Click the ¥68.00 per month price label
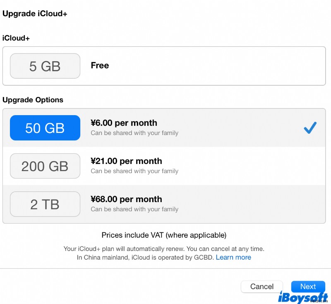331x304 pixels. coord(126,199)
